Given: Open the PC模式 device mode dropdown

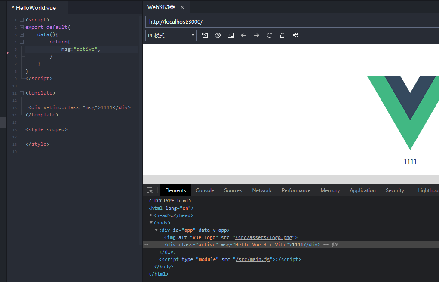Looking at the screenshot, I should 171,36.
